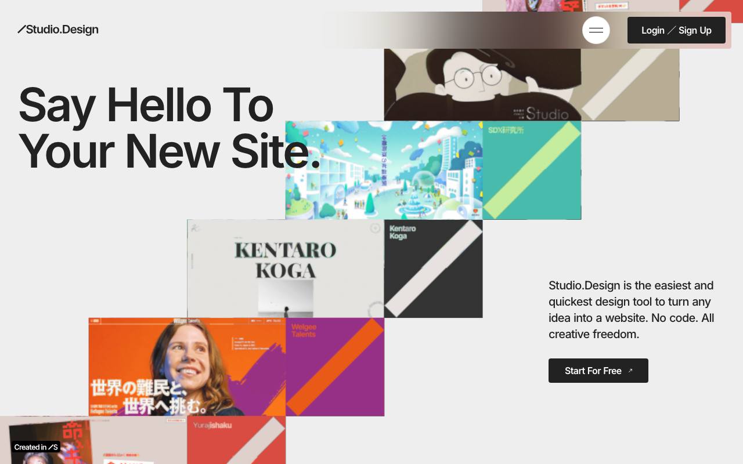Click the Studio.Design logo

58,30
